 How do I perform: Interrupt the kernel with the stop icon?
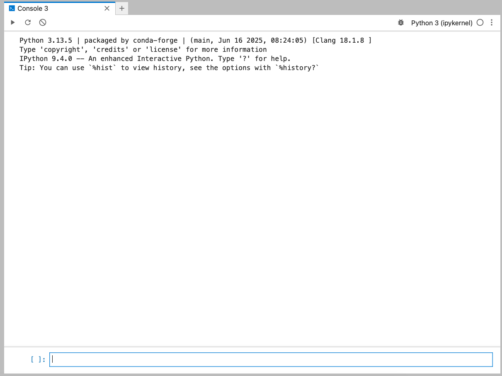click(43, 22)
